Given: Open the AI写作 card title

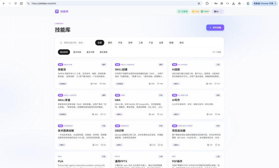Looking at the screenshot, I should click(x=176, y=100).
